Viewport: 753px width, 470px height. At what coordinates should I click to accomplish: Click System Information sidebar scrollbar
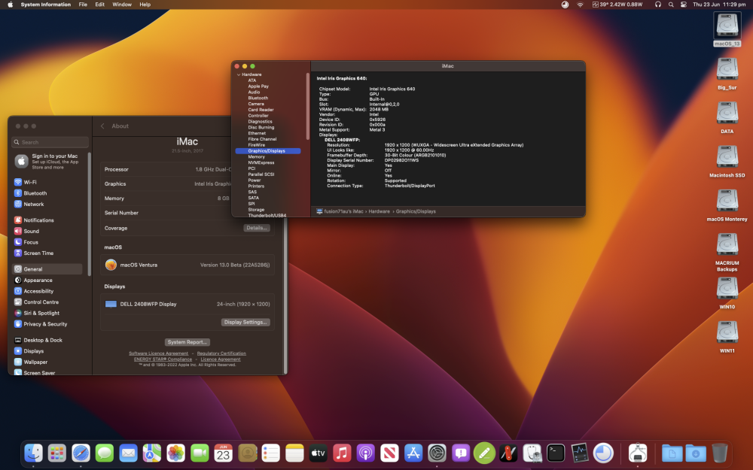click(307, 107)
